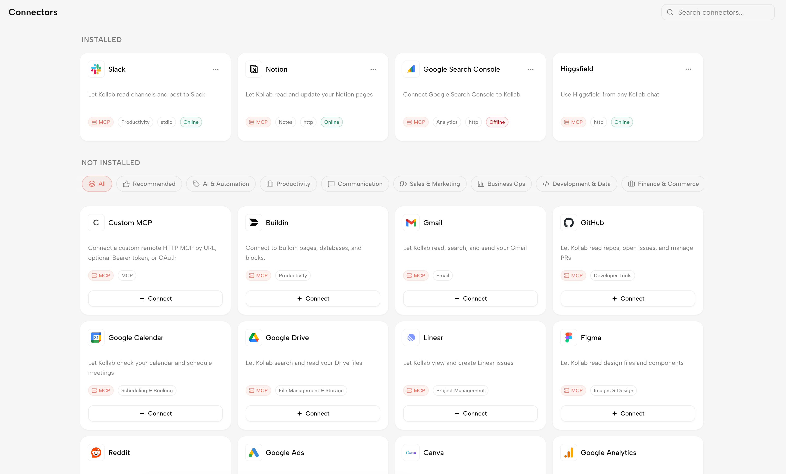Click the Google Analytics logo icon
Image resolution: width=786 pixels, height=474 pixels.
568,452
